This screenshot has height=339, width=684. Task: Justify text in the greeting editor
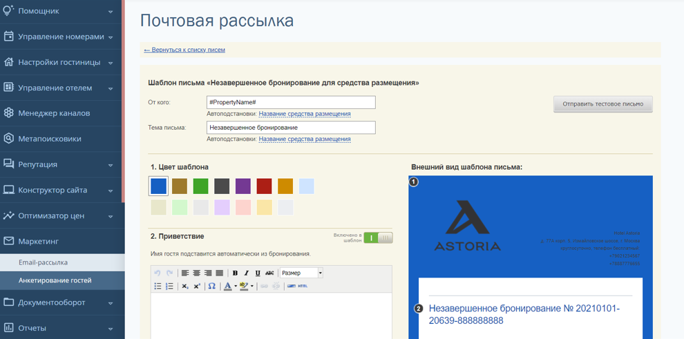pos(220,273)
